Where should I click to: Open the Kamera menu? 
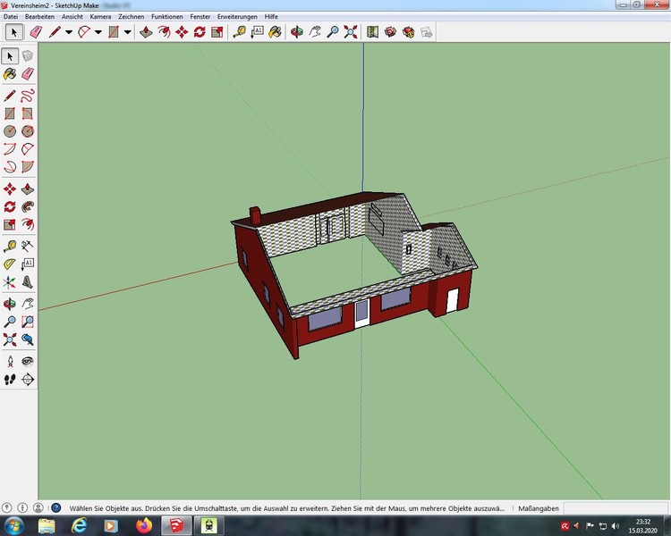pyautogui.click(x=100, y=17)
